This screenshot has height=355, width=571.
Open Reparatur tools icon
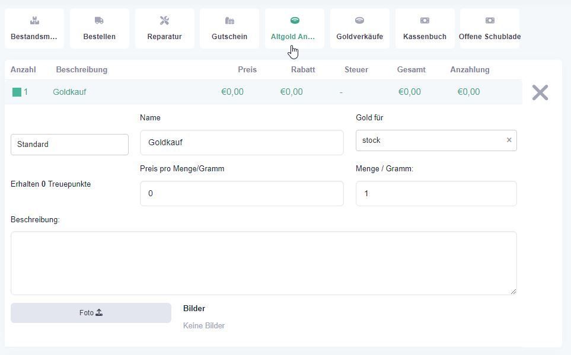pos(164,20)
